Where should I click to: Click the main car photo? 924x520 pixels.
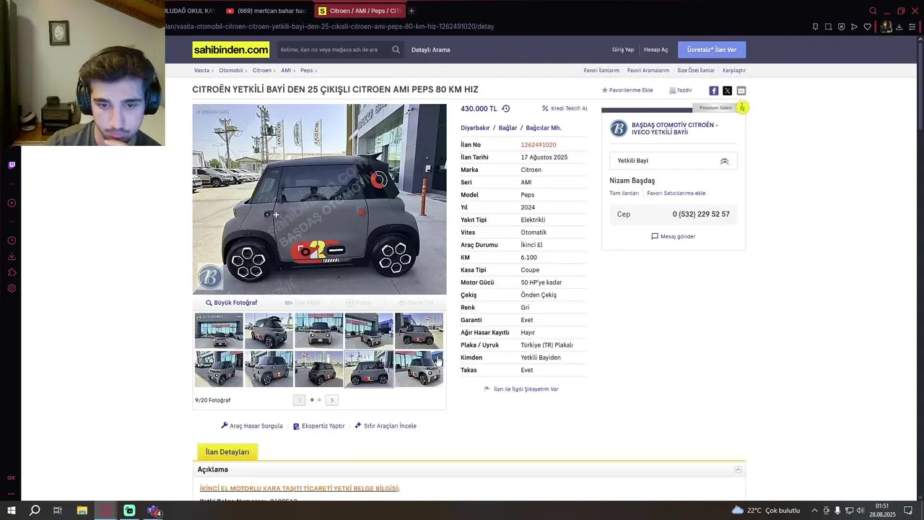pyautogui.click(x=319, y=199)
